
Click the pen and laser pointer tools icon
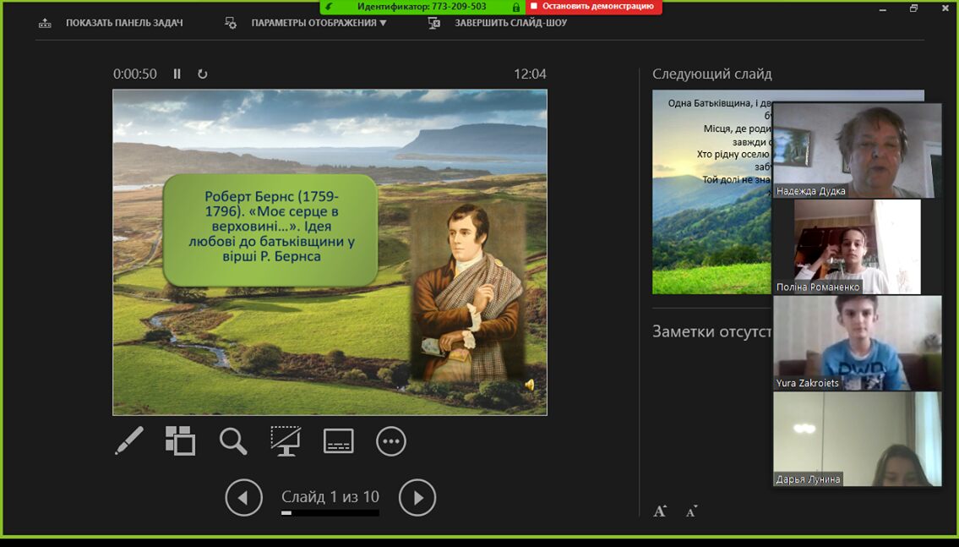129,440
